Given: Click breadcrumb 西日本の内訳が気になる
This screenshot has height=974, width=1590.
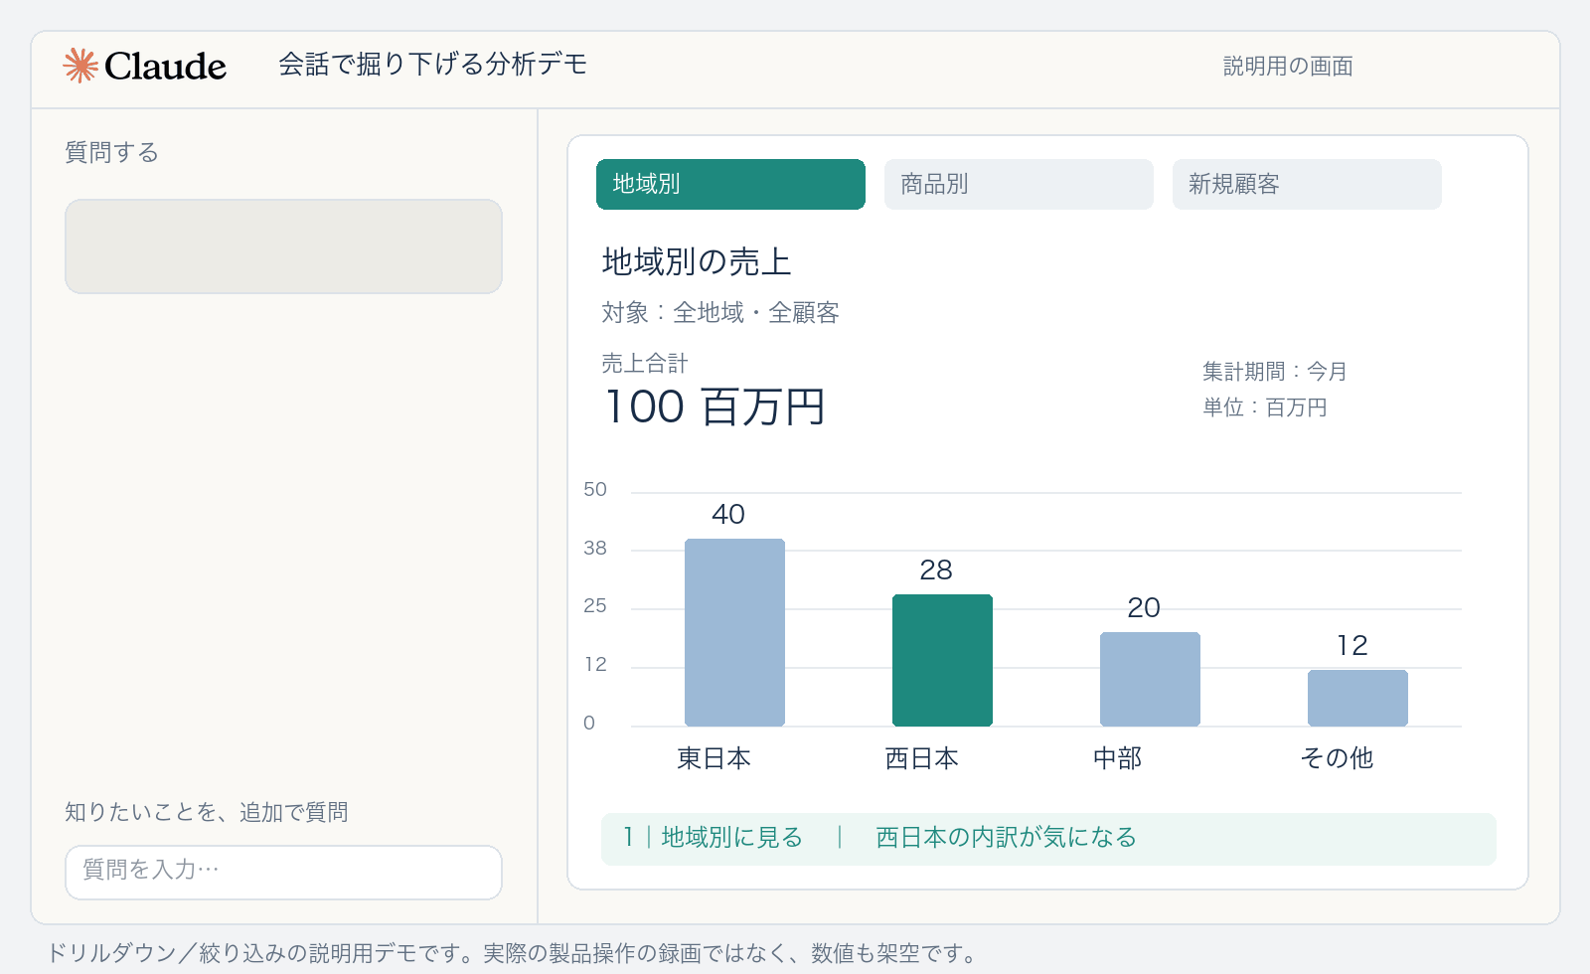Looking at the screenshot, I should (1006, 838).
